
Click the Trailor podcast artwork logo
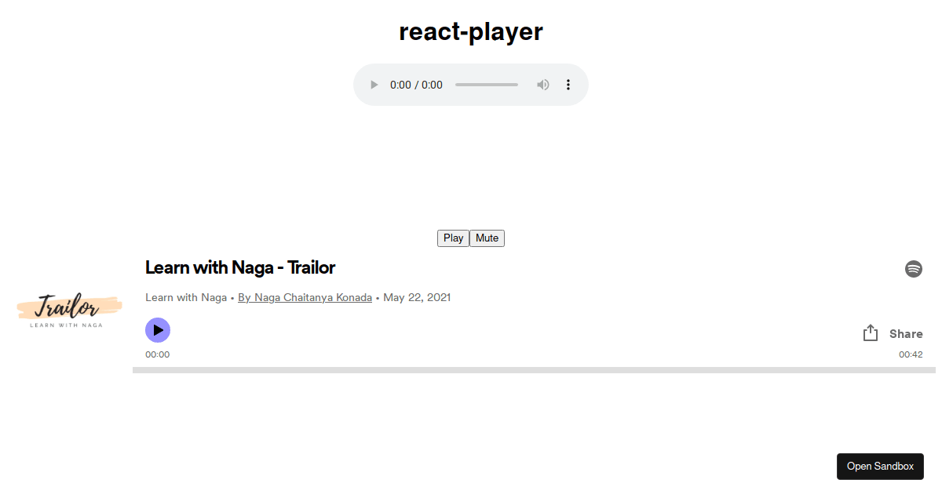pos(68,310)
